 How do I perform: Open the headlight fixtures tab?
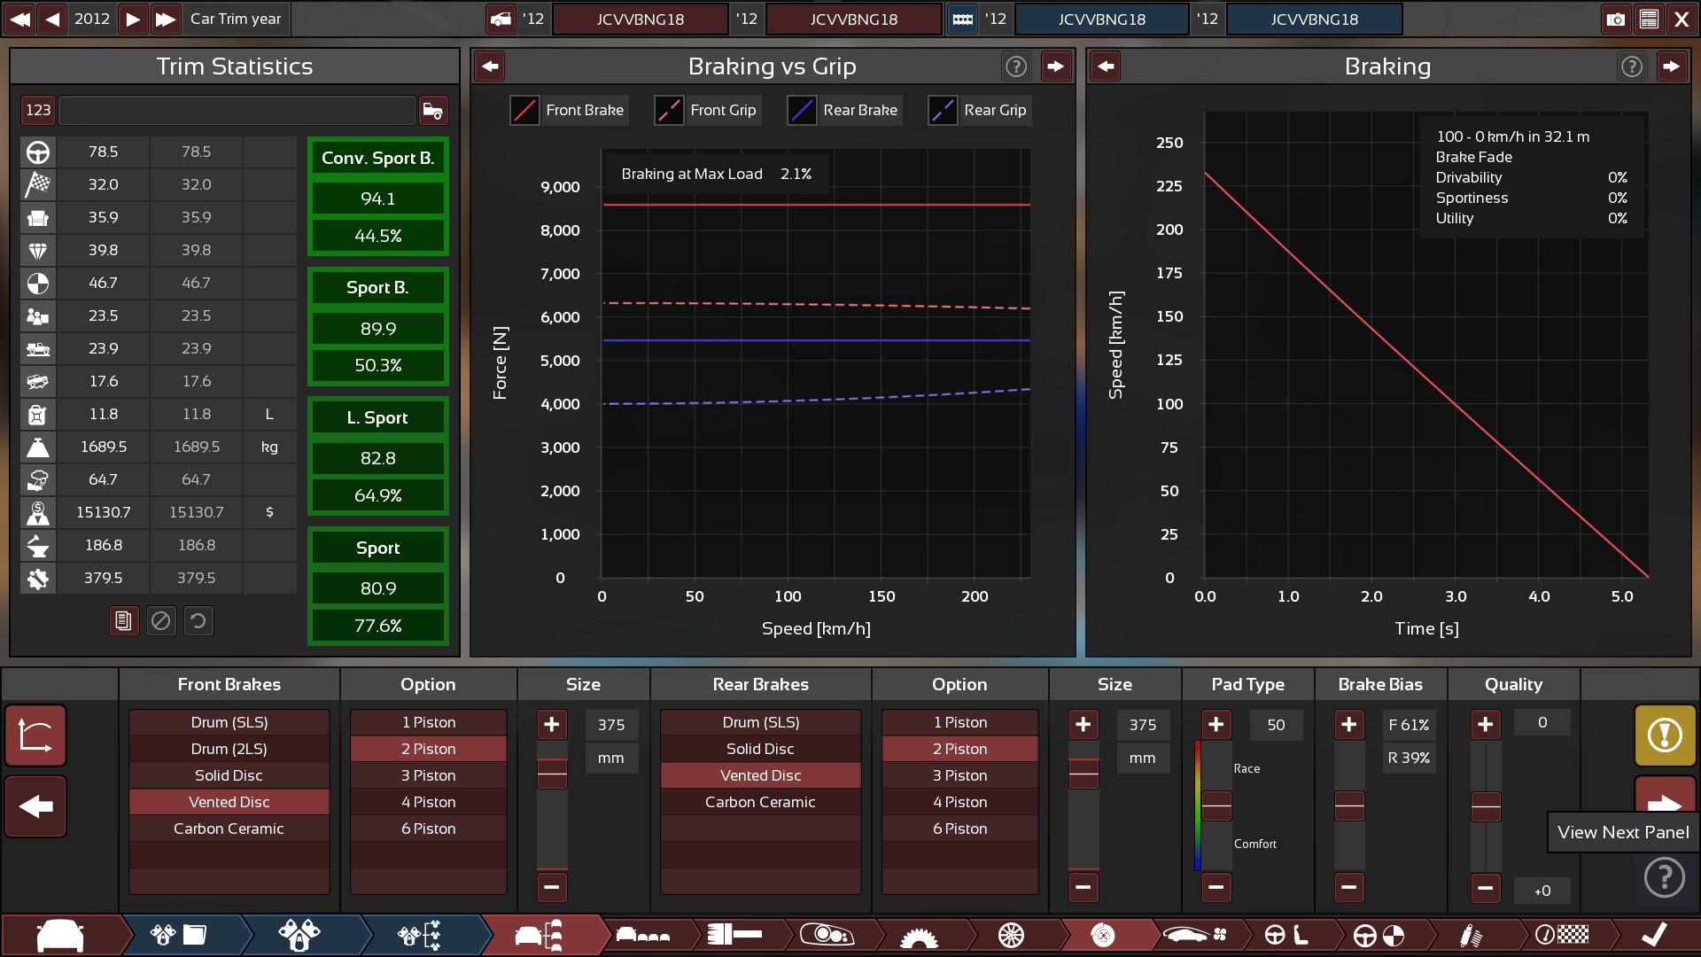point(827,935)
